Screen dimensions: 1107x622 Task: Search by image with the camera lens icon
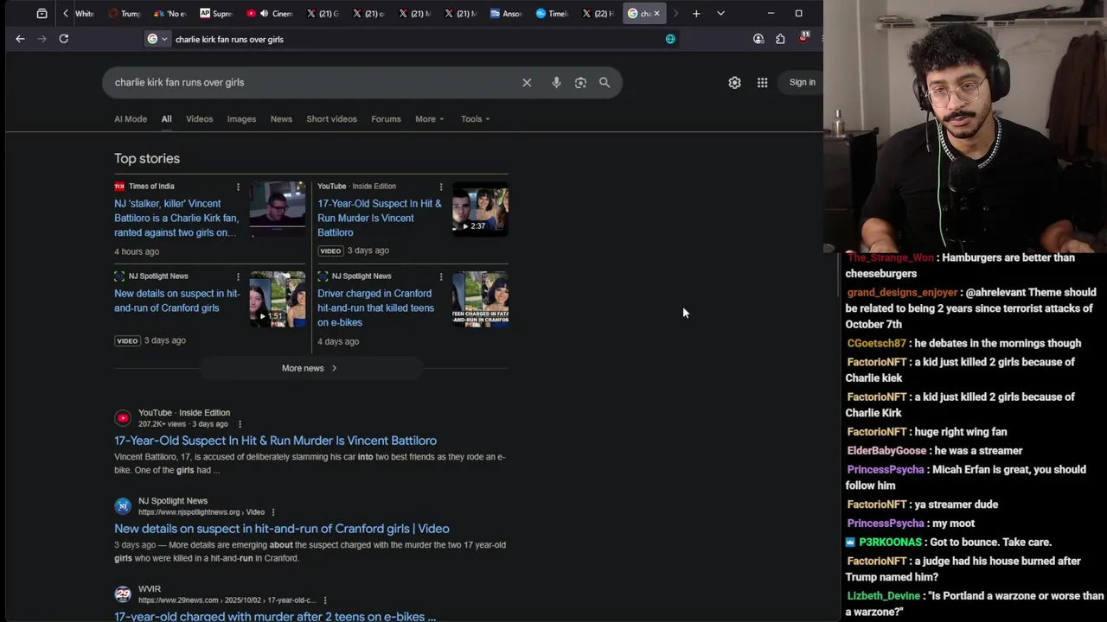(580, 83)
